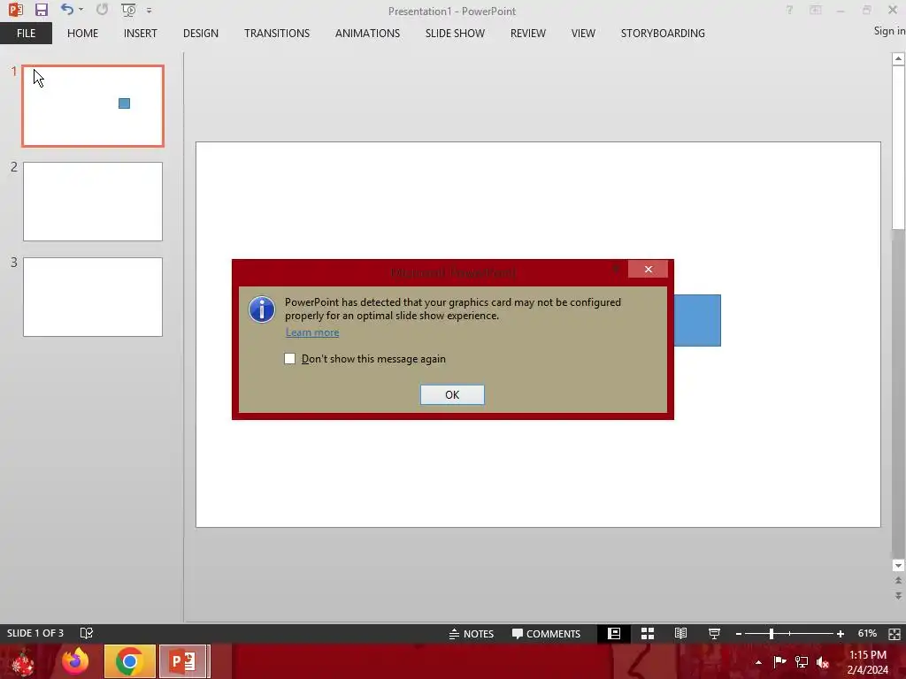The width and height of the screenshot is (906, 679).
Task: Click OK in the dialog
Action: (452, 395)
